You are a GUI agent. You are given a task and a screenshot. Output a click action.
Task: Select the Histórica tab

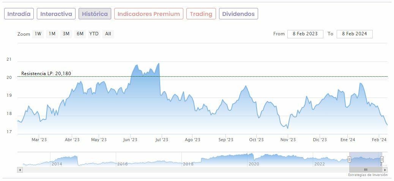click(x=95, y=14)
